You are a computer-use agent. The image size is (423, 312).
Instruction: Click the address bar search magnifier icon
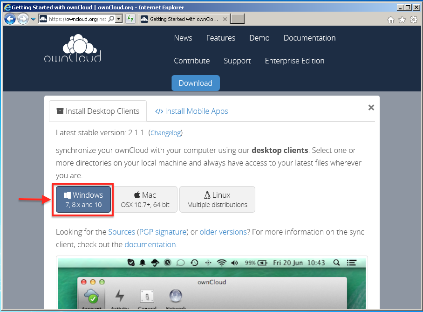pos(111,19)
